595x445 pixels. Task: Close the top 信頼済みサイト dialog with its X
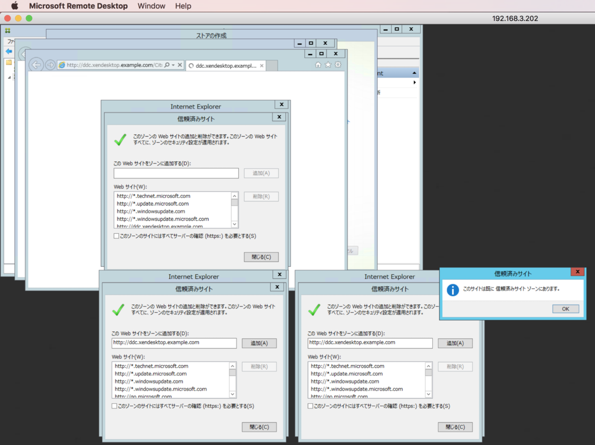click(279, 117)
